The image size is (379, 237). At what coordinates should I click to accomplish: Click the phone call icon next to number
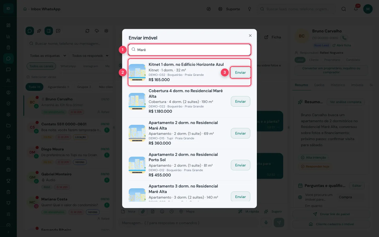[344, 38]
